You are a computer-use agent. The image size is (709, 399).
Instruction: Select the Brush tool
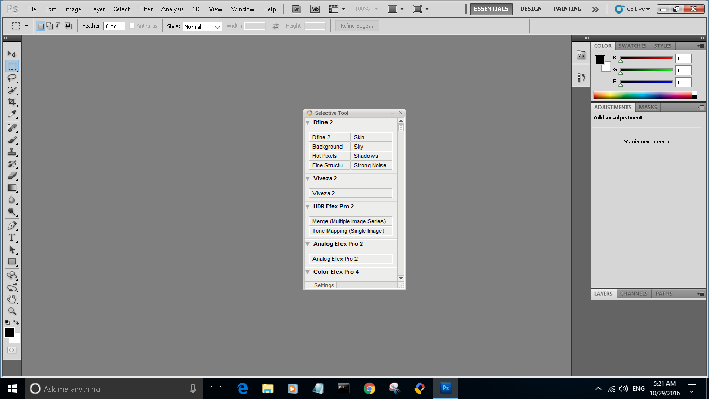(x=12, y=140)
